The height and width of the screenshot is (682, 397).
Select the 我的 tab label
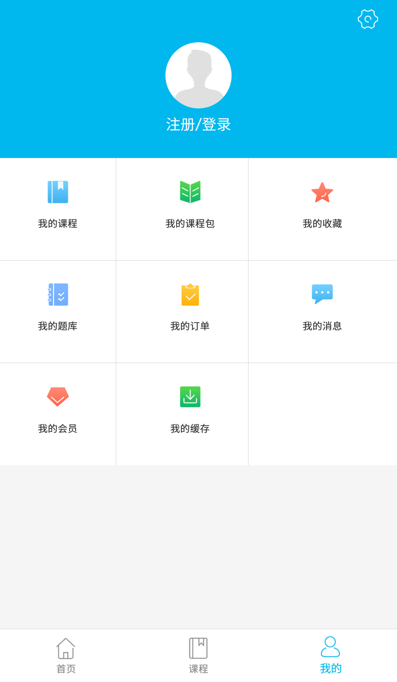coord(330,668)
